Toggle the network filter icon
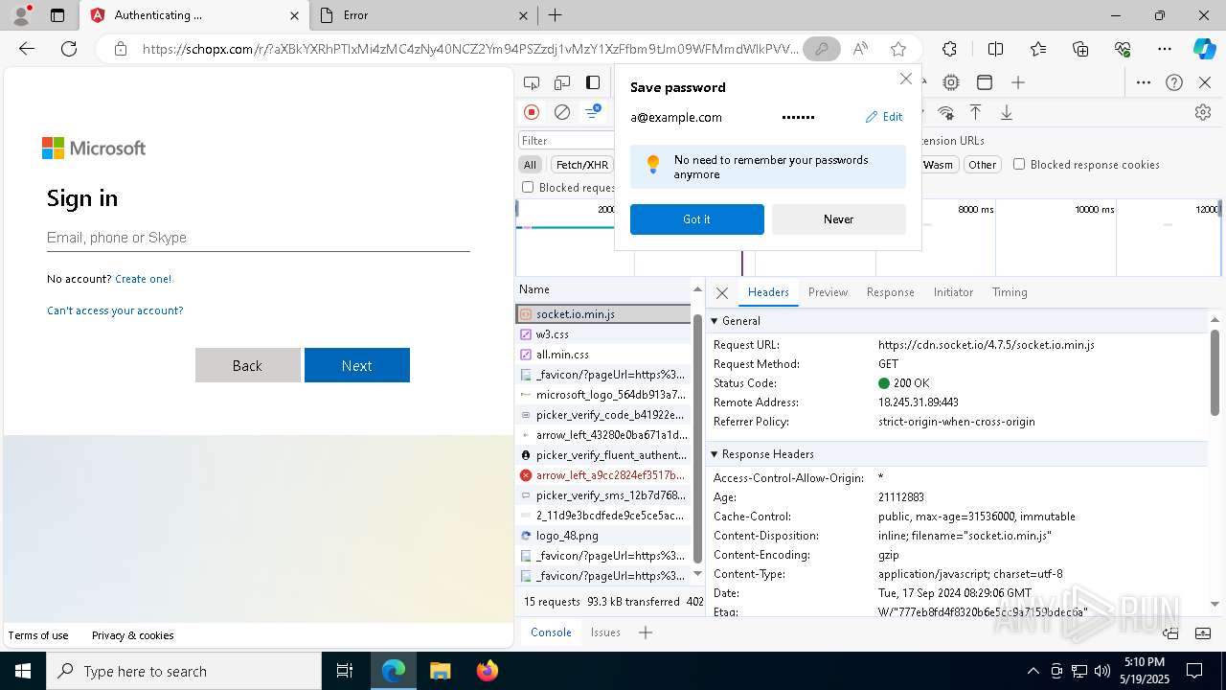This screenshot has width=1226, height=690. click(593, 112)
